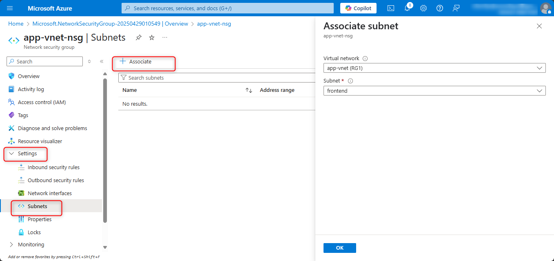Click the sidebar search expand arrows
The height and width of the screenshot is (261, 554).
[x=90, y=61]
